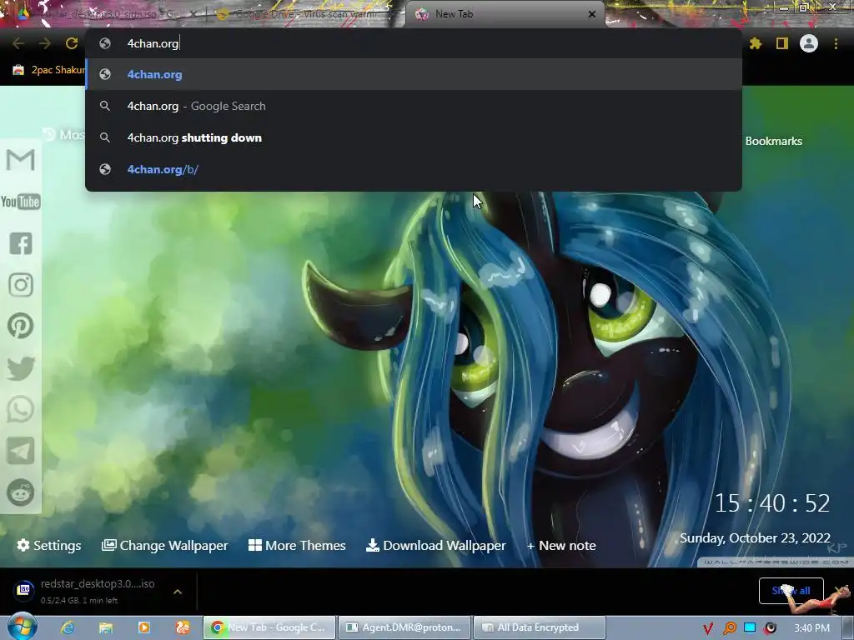The height and width of the screenshot is (640, 854).
Task: Select the 4chan.org URL suggestion
Action: pos(414,74)
